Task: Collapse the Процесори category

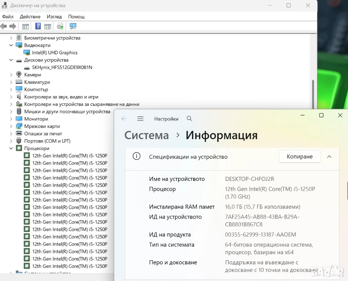Action: (11, 148)
